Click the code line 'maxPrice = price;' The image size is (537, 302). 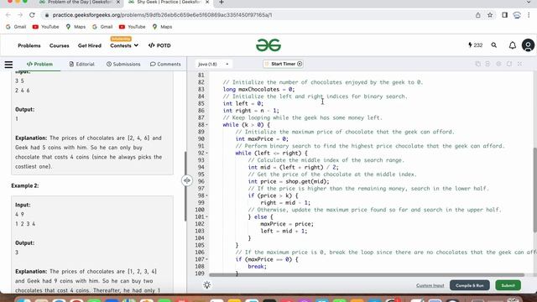pyautogui.click(x=287, y=224)
